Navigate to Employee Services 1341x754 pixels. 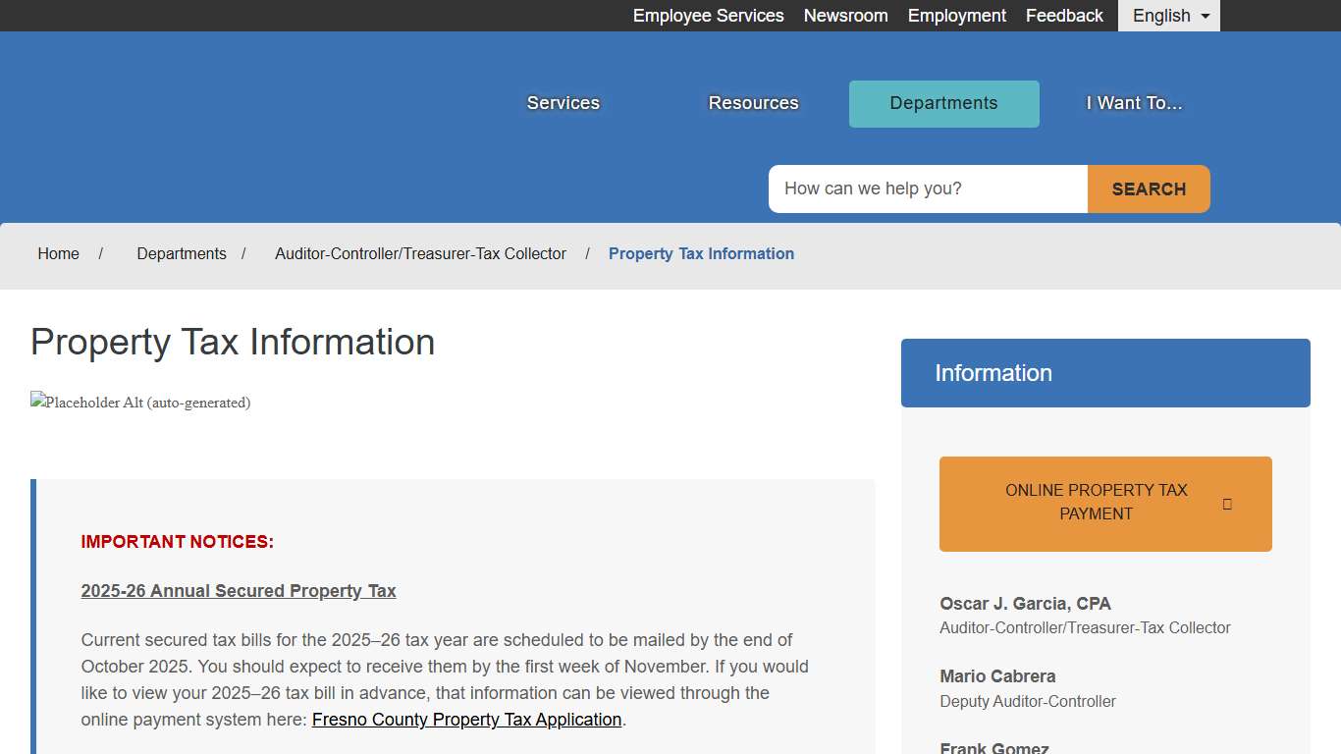[708, 16]
